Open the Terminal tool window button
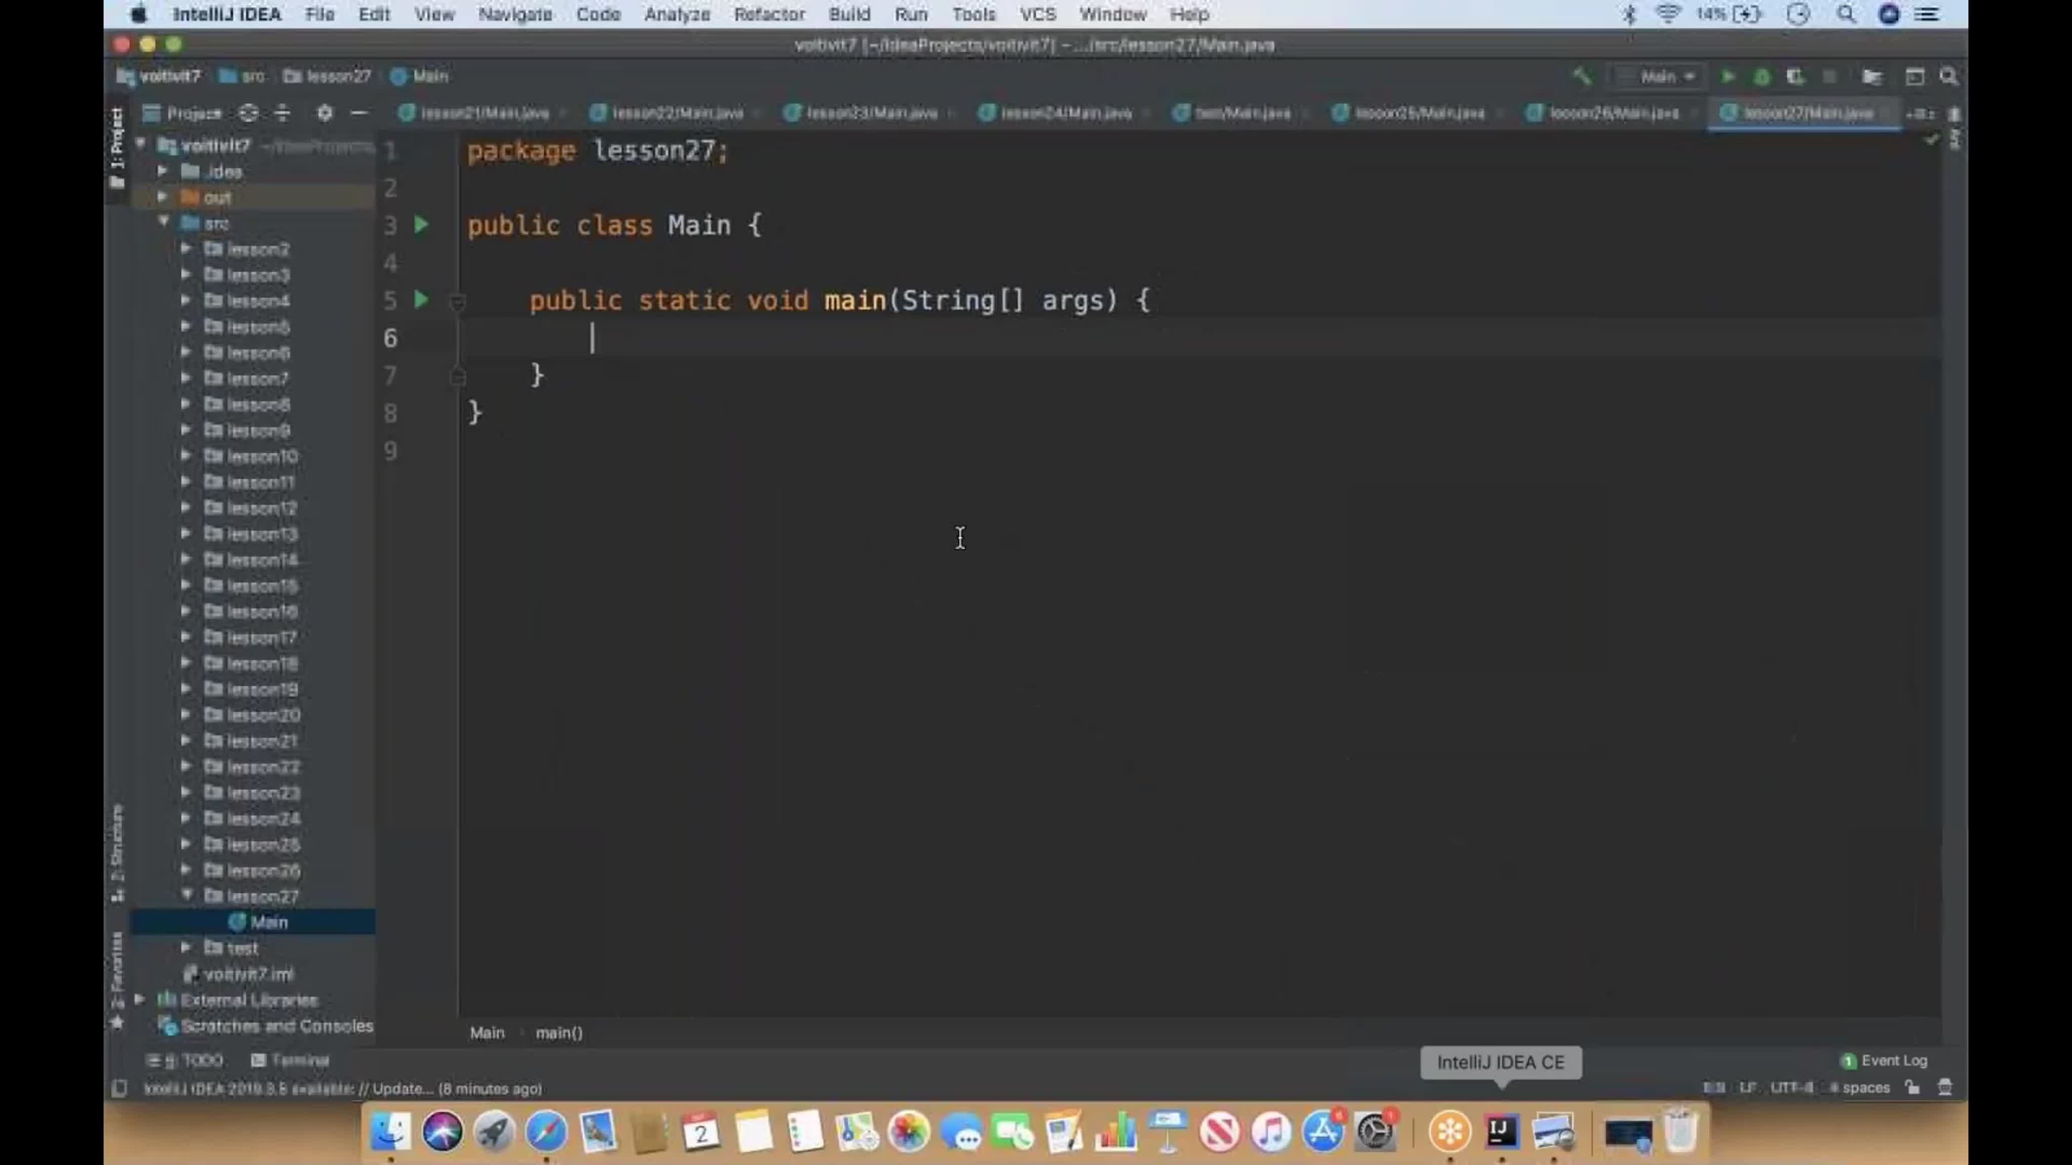The image size is (2072, 1165). click(x=290, y=1060)
